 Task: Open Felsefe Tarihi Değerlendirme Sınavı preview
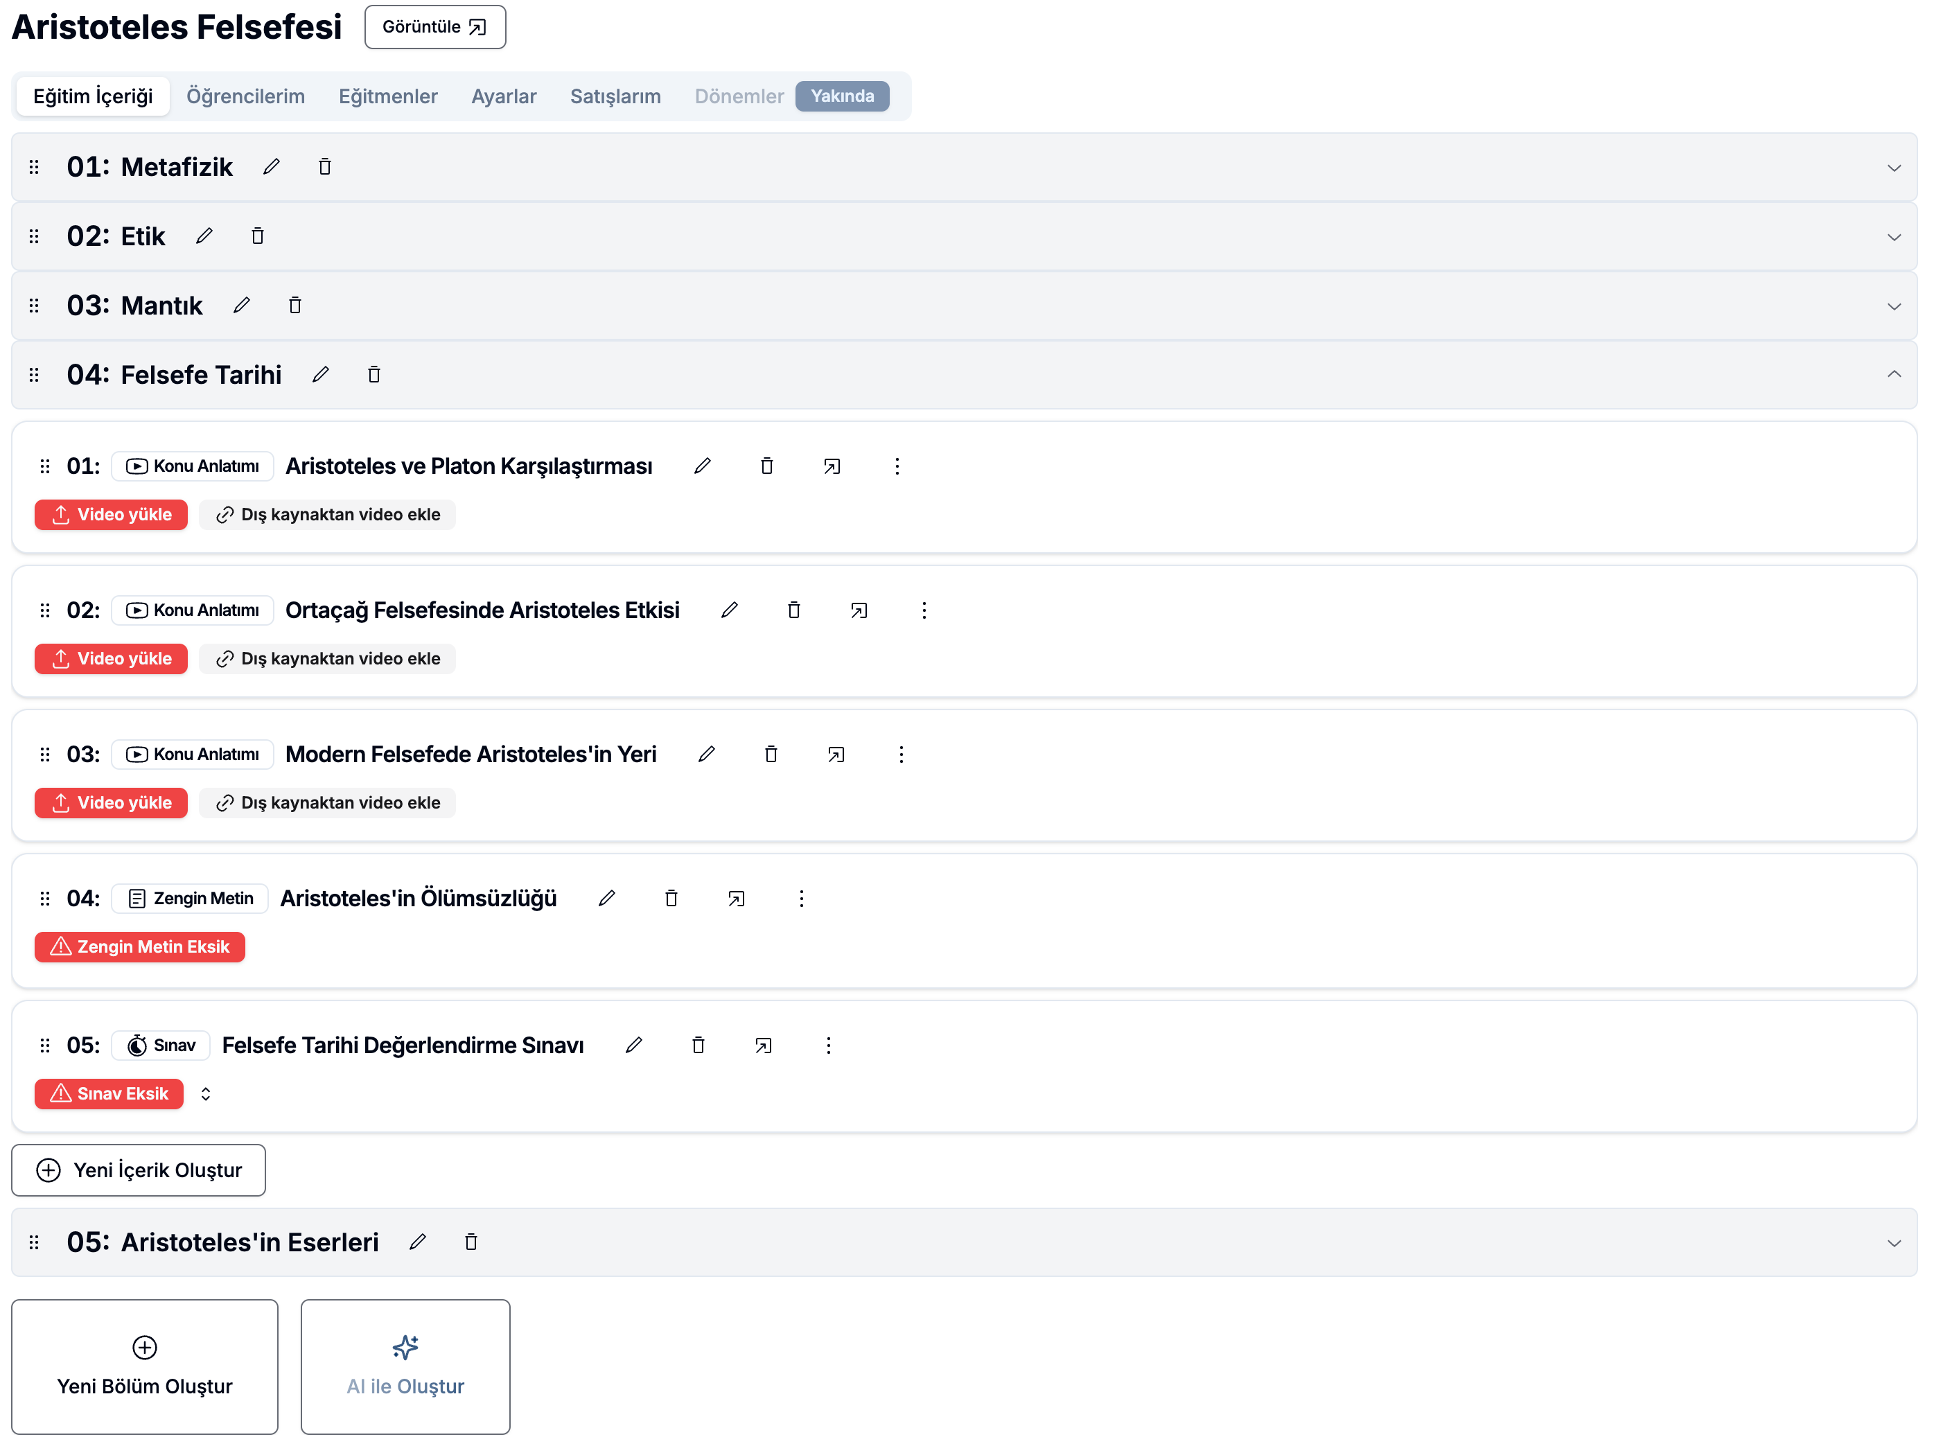[764, 1046]
